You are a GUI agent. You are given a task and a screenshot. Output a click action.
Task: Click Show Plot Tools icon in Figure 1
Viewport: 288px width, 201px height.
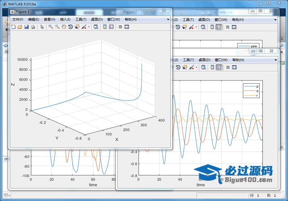[127, 27]
